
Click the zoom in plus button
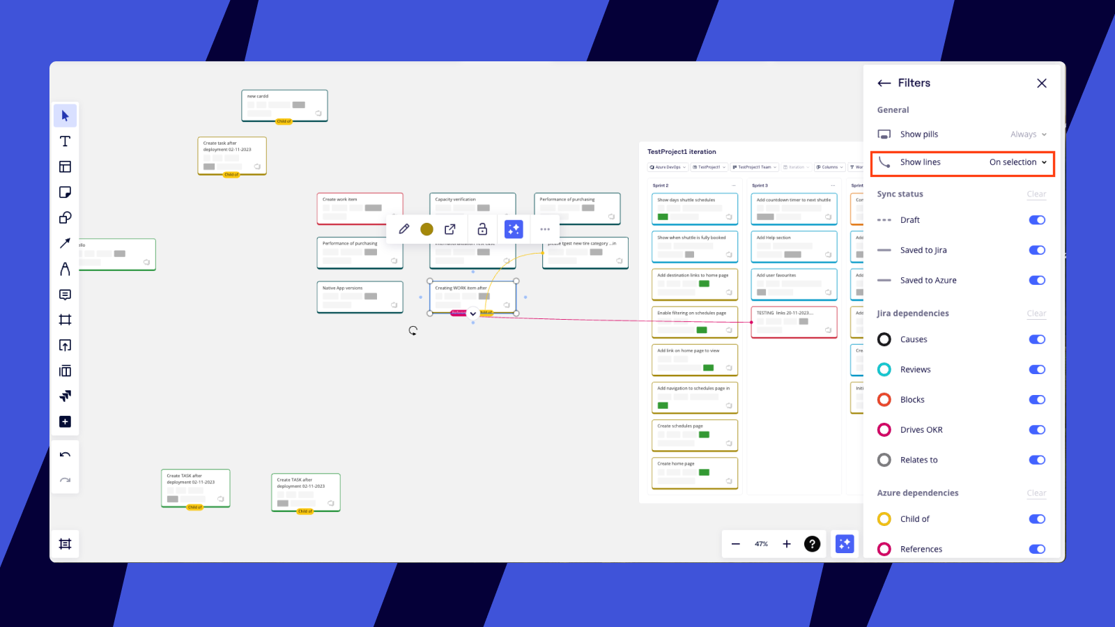click(787, 544)
